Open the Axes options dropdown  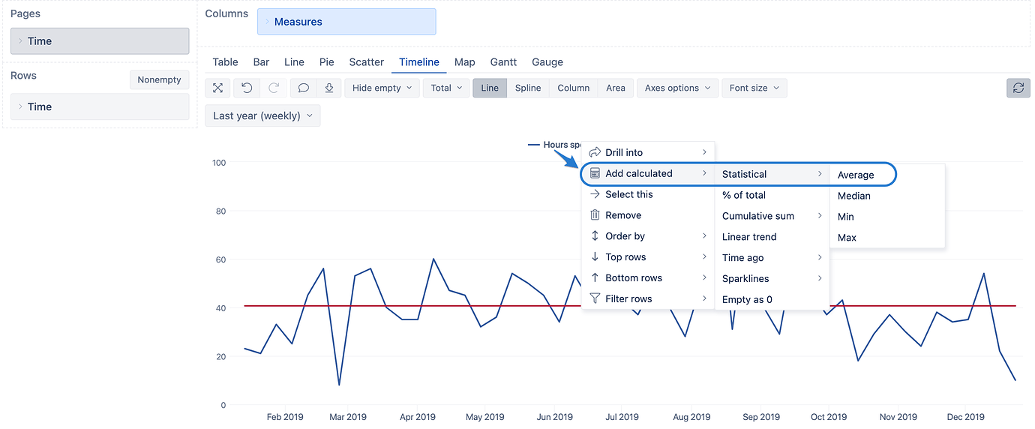(x=677, y=88)
